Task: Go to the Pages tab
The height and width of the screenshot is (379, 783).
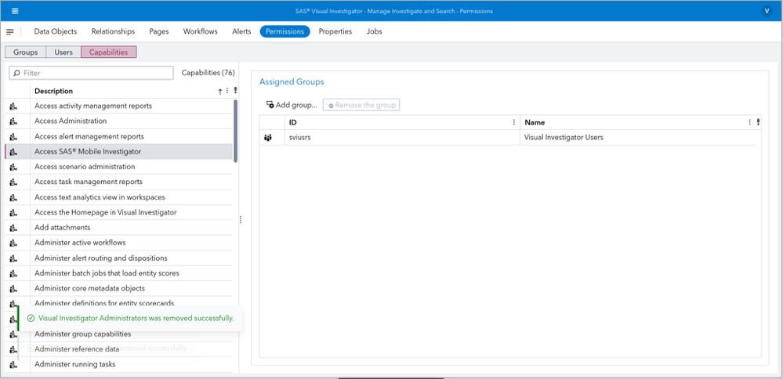Action: [159, 31]
